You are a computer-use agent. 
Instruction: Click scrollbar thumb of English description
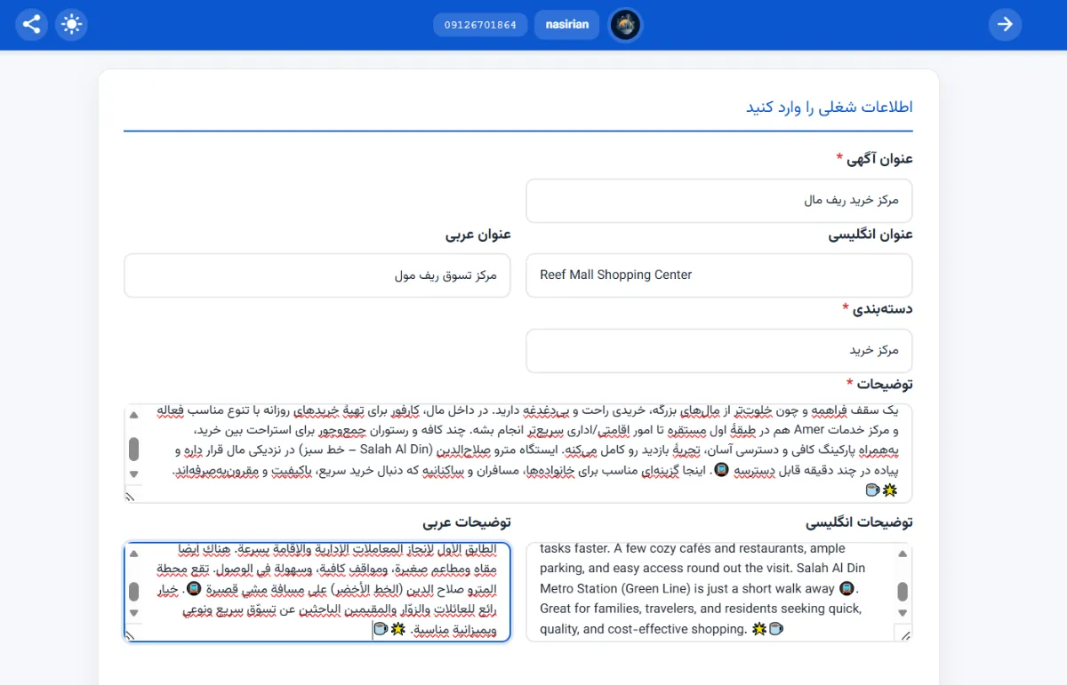[903, 592]
